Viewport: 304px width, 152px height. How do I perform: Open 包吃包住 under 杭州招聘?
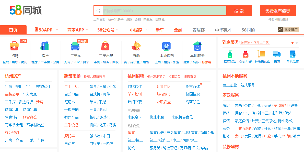point(135,86)
